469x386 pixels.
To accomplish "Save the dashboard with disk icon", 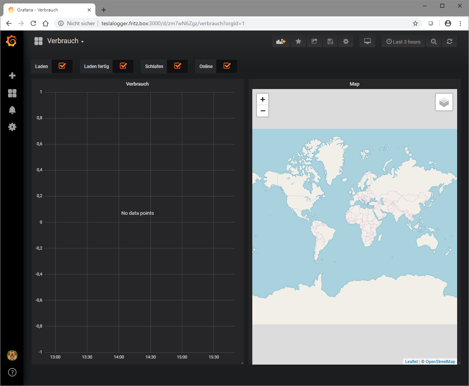I will tap(330, 42).
